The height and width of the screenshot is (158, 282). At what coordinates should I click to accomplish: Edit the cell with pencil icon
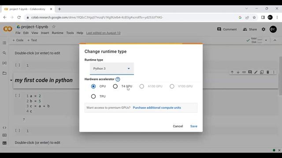pyautogui.click(x=256, y=72)
